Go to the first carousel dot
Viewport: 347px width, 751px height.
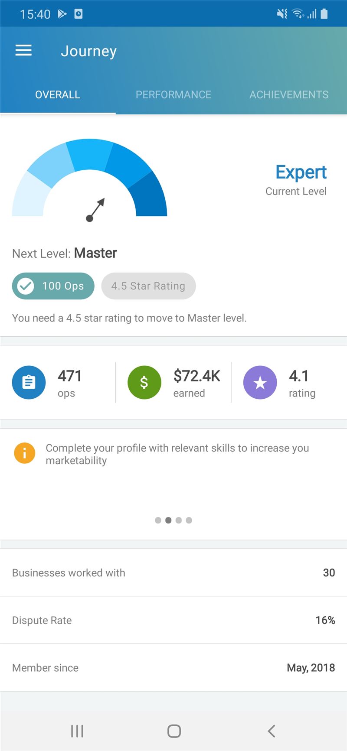click(x=158, y=520)
